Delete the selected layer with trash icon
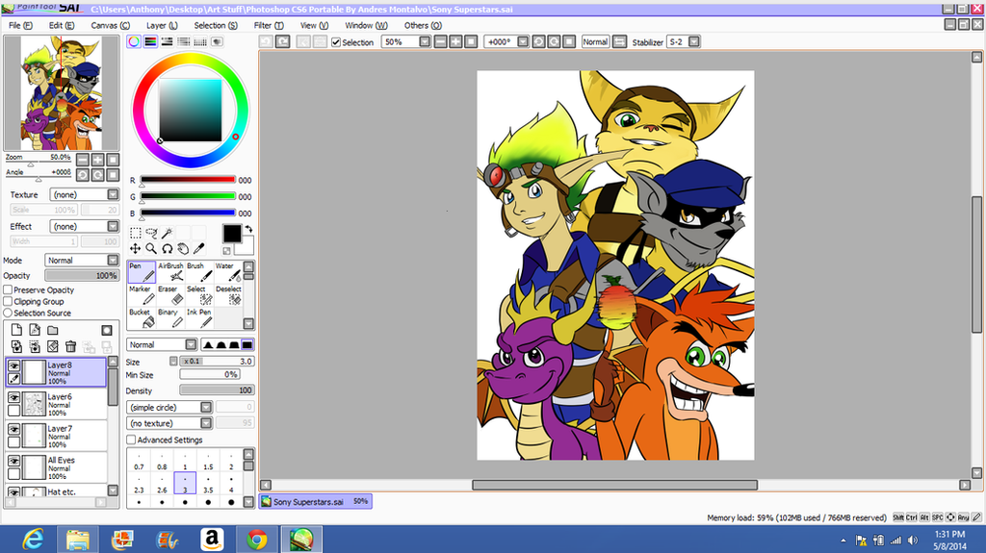Image resolution: width=986 pixels, height=553 pixels. pyautogui.click(x=70, y=346)
